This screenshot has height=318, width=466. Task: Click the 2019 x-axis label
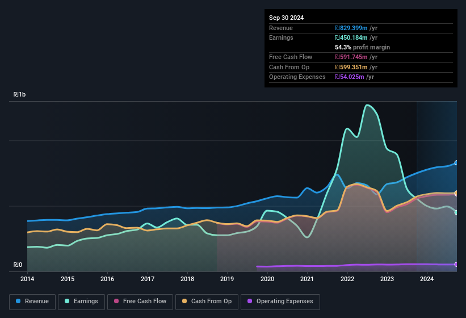[x=227, y=279]
